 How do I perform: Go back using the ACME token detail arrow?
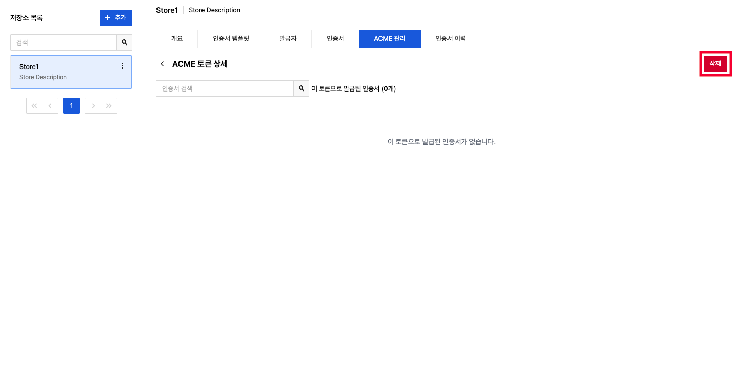(162, 64)
